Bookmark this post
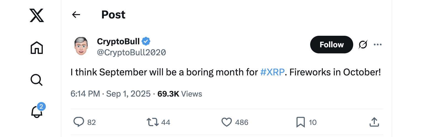 click(x=301, y=122)
